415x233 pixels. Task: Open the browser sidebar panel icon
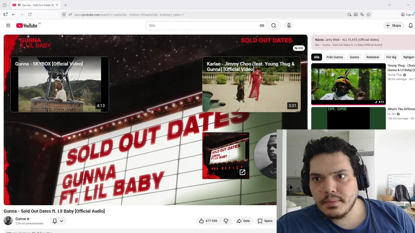pyautogui.click(x=6, y=14)
